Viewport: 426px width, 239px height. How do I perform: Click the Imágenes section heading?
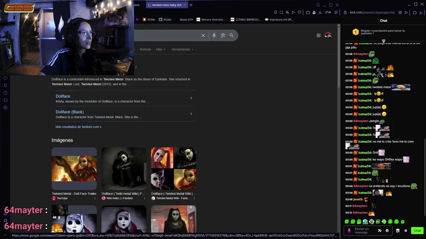tap(62, 140)
